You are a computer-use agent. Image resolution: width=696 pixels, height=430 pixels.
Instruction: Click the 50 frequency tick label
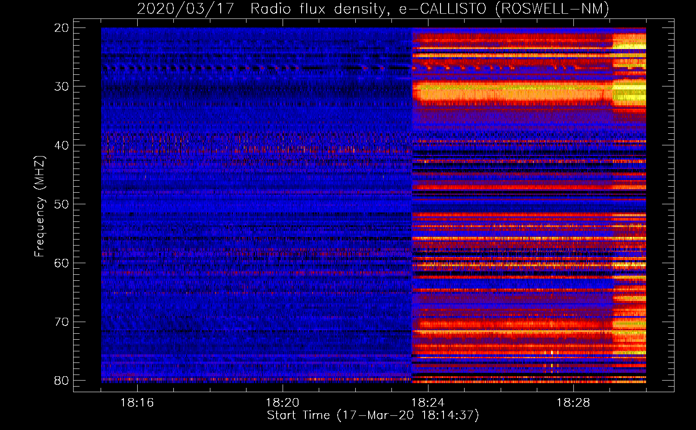(x=62, y=204)
